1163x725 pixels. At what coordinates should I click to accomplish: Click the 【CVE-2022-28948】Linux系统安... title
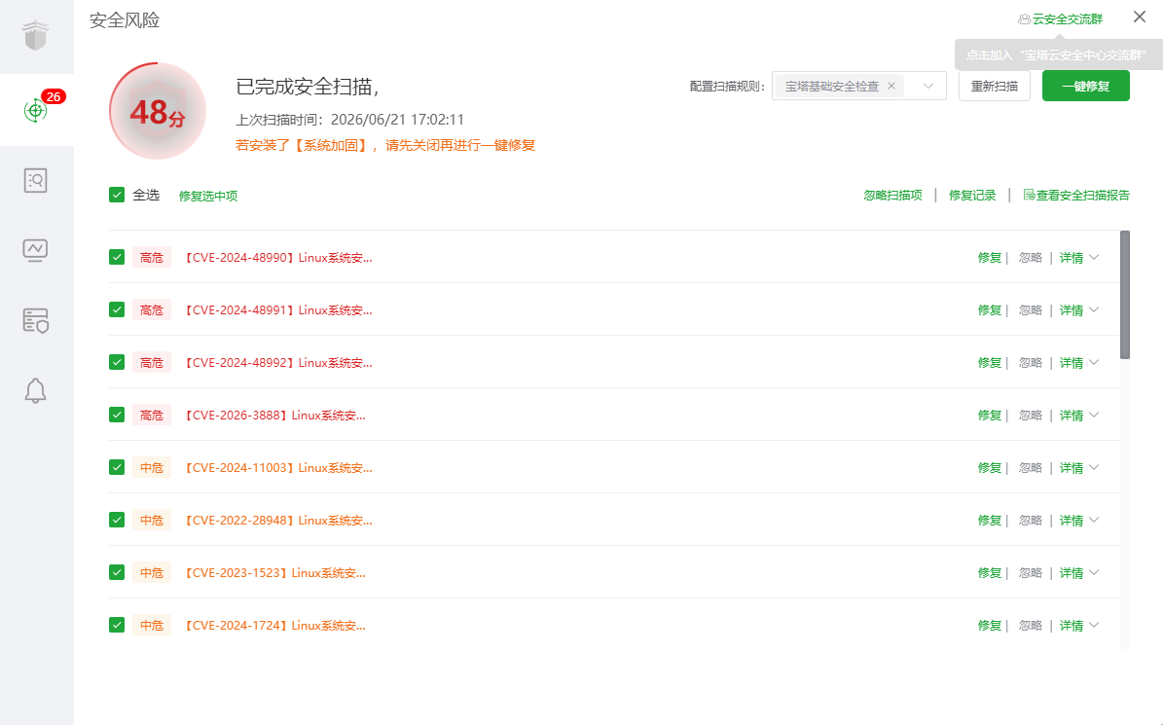(x=277, y=521)
